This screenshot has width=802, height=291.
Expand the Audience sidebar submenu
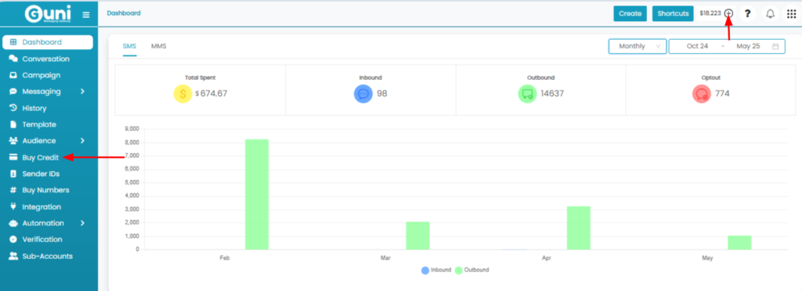point(82,141)
